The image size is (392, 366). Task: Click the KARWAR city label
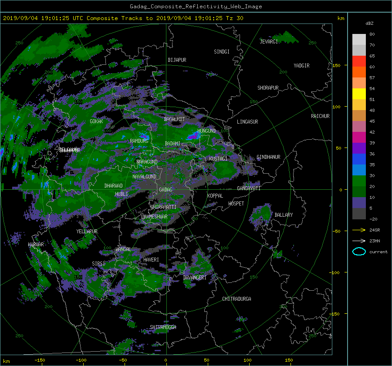pos(36,244)
